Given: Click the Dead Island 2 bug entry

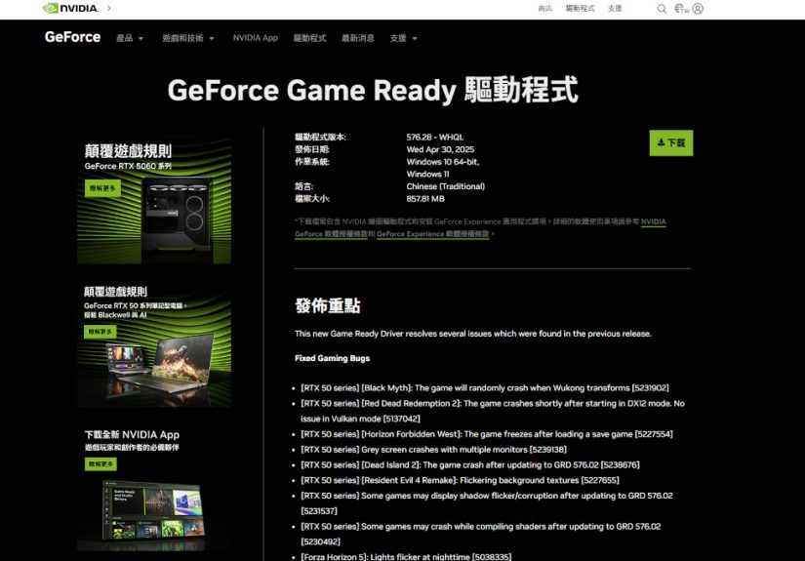Looking at the screenshot, I should [x=470, y=465].
